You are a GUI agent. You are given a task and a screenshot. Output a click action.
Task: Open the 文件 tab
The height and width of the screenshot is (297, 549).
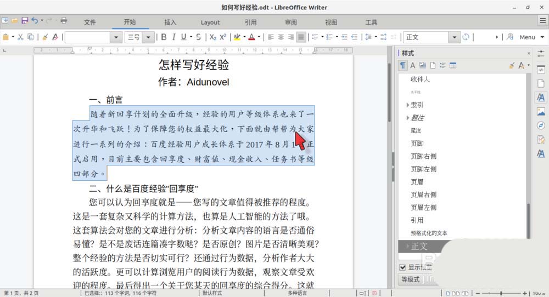pyautogui.click(x=89, y=22)
